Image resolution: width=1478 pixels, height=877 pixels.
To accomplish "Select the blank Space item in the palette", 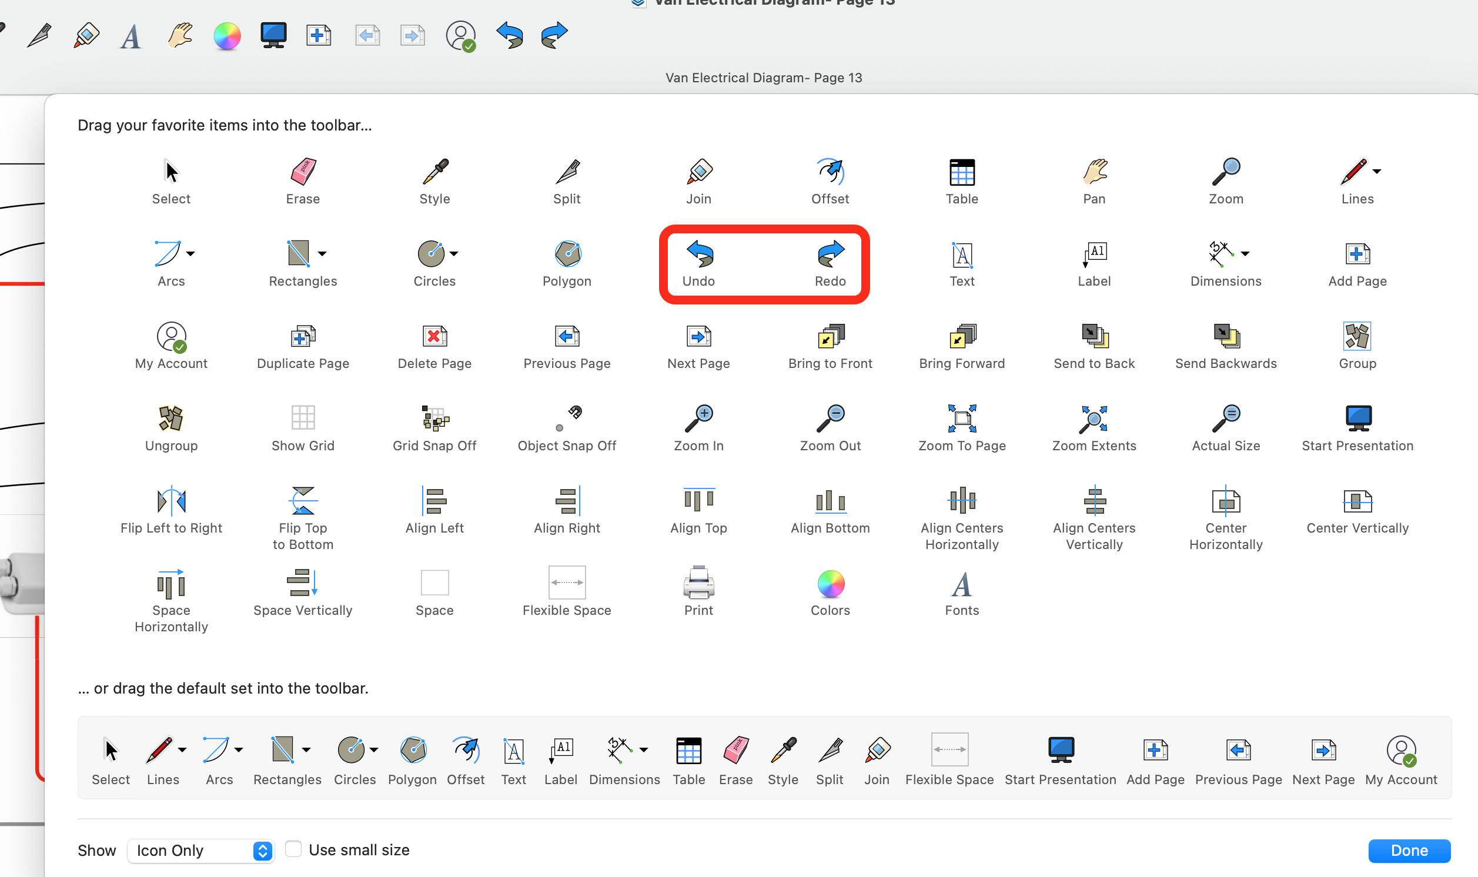I will [434, 592].
